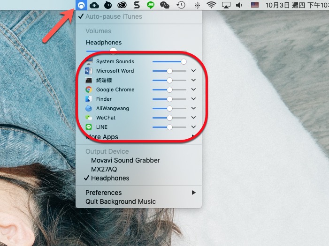This screenshot has width=329, height=246.
Task: Click the menu bar date and time
Action: [x=297, y=5]
